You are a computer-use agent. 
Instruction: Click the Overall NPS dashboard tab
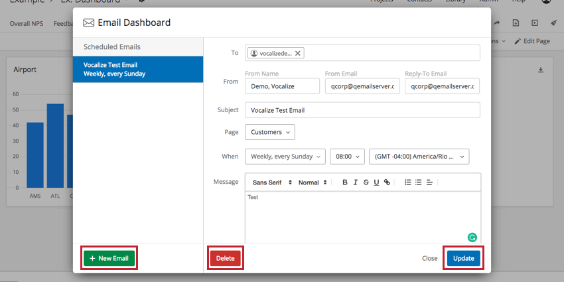coord(27,24)
